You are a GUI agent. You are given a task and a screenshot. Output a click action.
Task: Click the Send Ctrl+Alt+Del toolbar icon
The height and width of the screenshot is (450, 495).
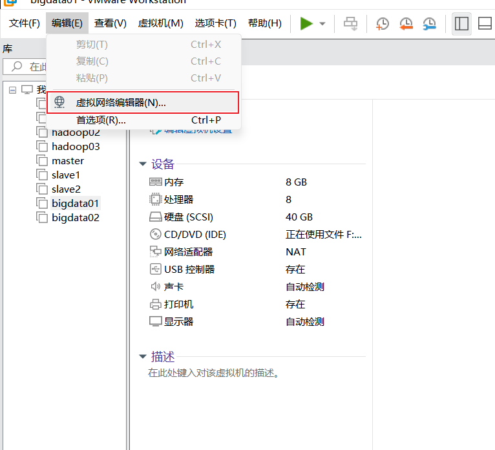pos(350,24)
